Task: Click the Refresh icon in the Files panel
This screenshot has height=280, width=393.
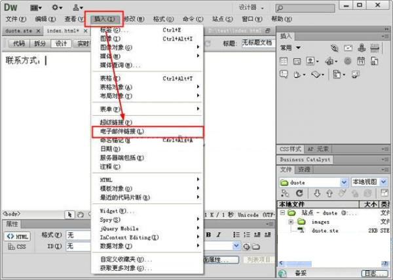Action: (299, 194)
